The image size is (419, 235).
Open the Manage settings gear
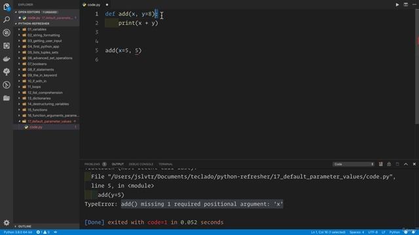(7, 223)
